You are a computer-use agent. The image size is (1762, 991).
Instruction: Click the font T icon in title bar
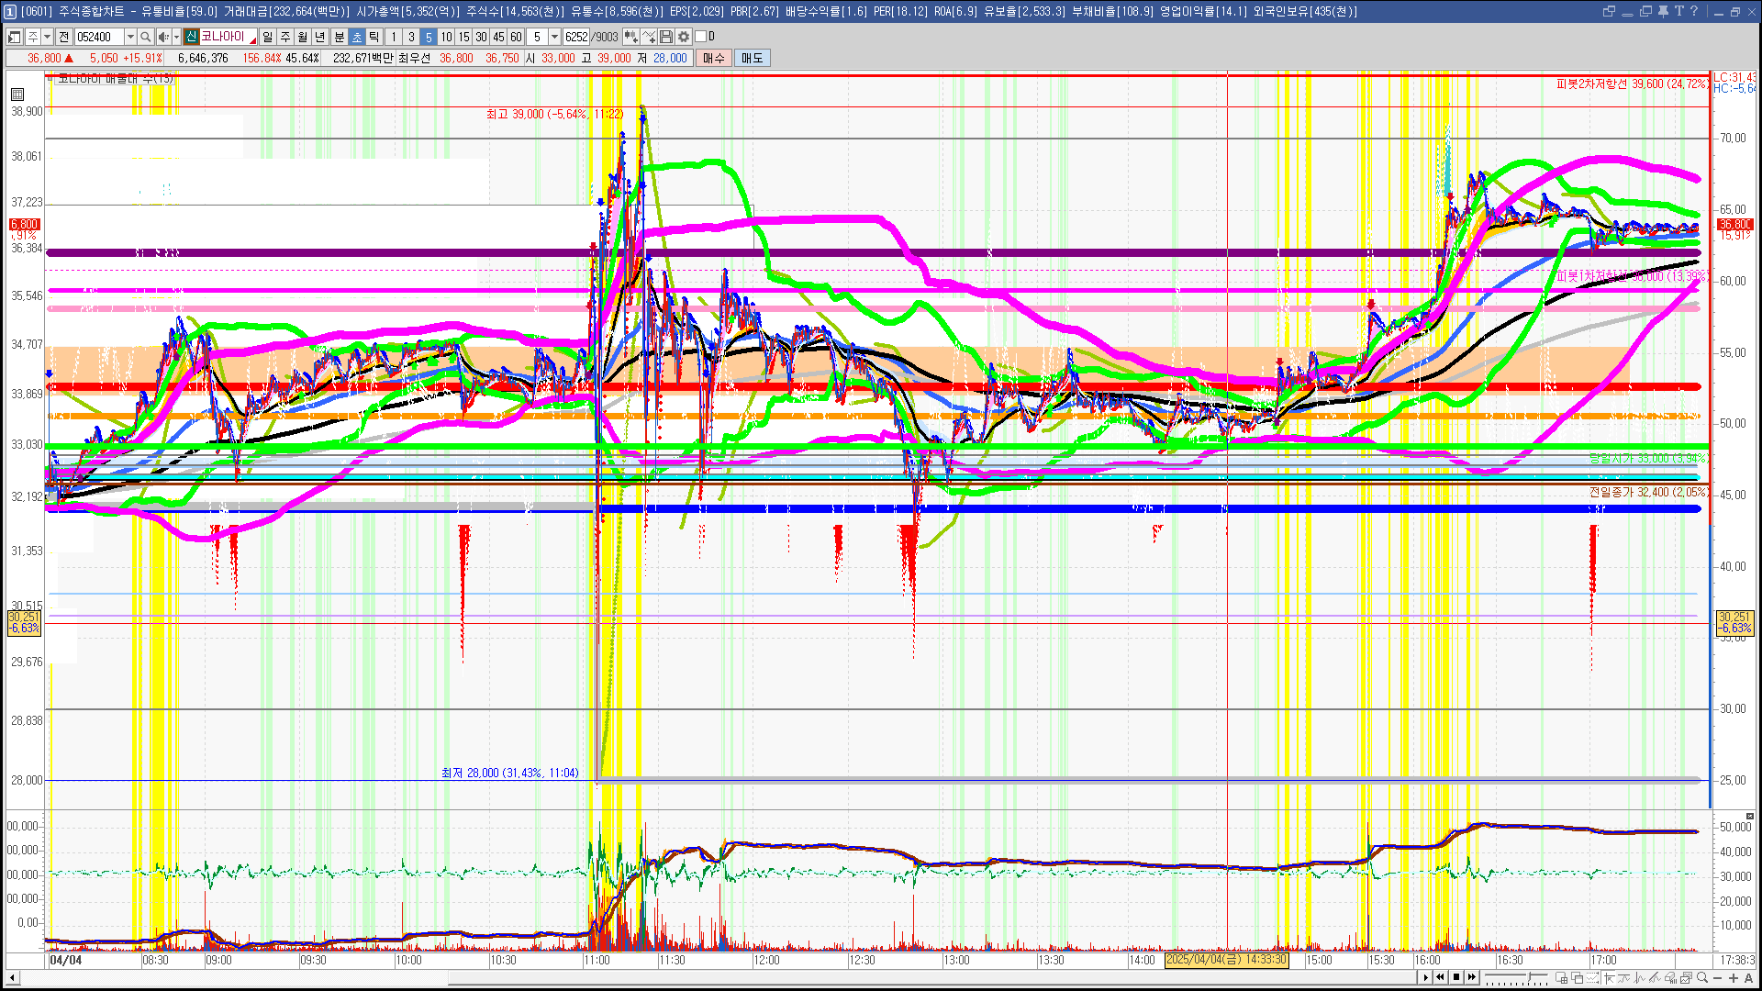1678,11
